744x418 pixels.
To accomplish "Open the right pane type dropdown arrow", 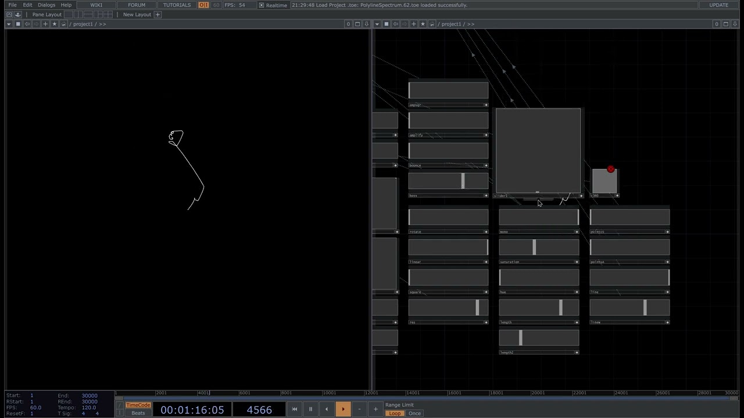I will pyautogui.click(x=377, y=24).
